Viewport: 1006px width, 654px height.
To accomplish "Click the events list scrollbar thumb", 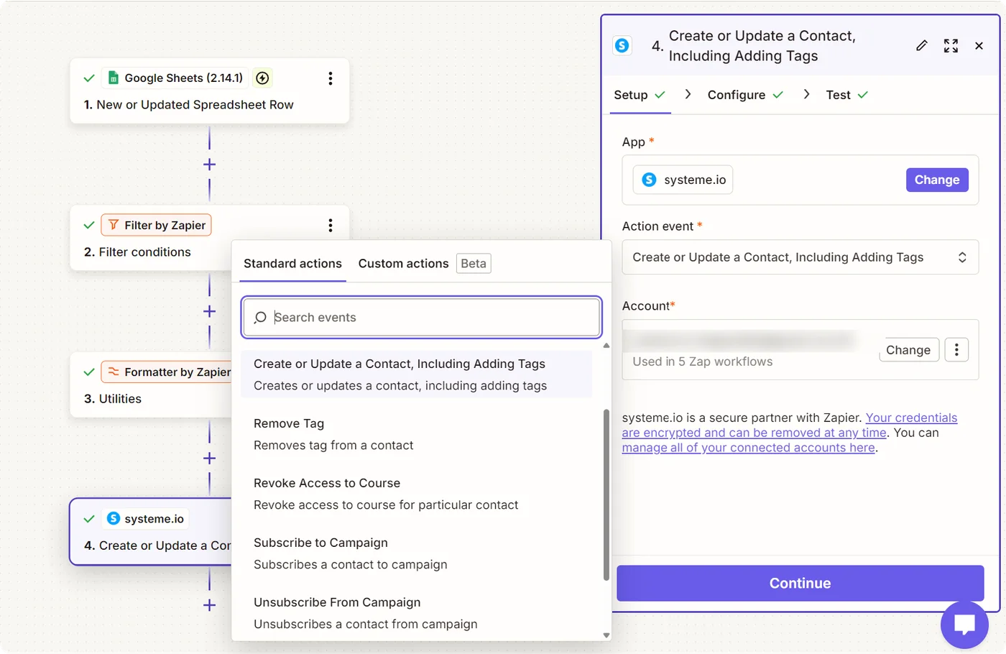I will pyautogui.click(x=606, y=495).
